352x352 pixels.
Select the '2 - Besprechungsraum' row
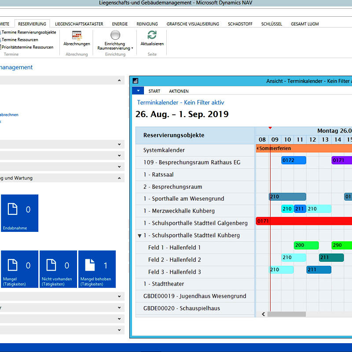195,187
